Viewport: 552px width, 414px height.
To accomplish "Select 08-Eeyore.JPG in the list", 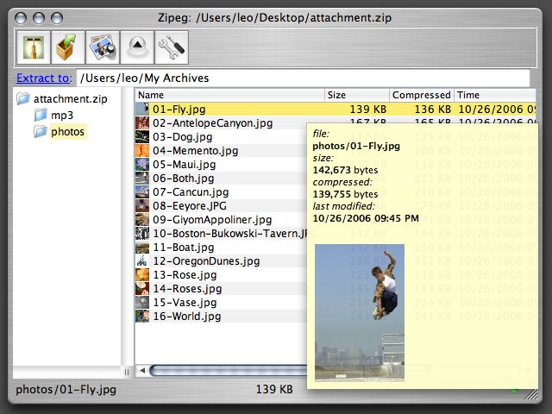I will (x=190, y=206).
